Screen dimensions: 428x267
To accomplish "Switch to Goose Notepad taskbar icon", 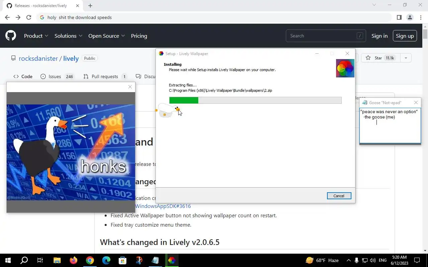I will (155, 260).
